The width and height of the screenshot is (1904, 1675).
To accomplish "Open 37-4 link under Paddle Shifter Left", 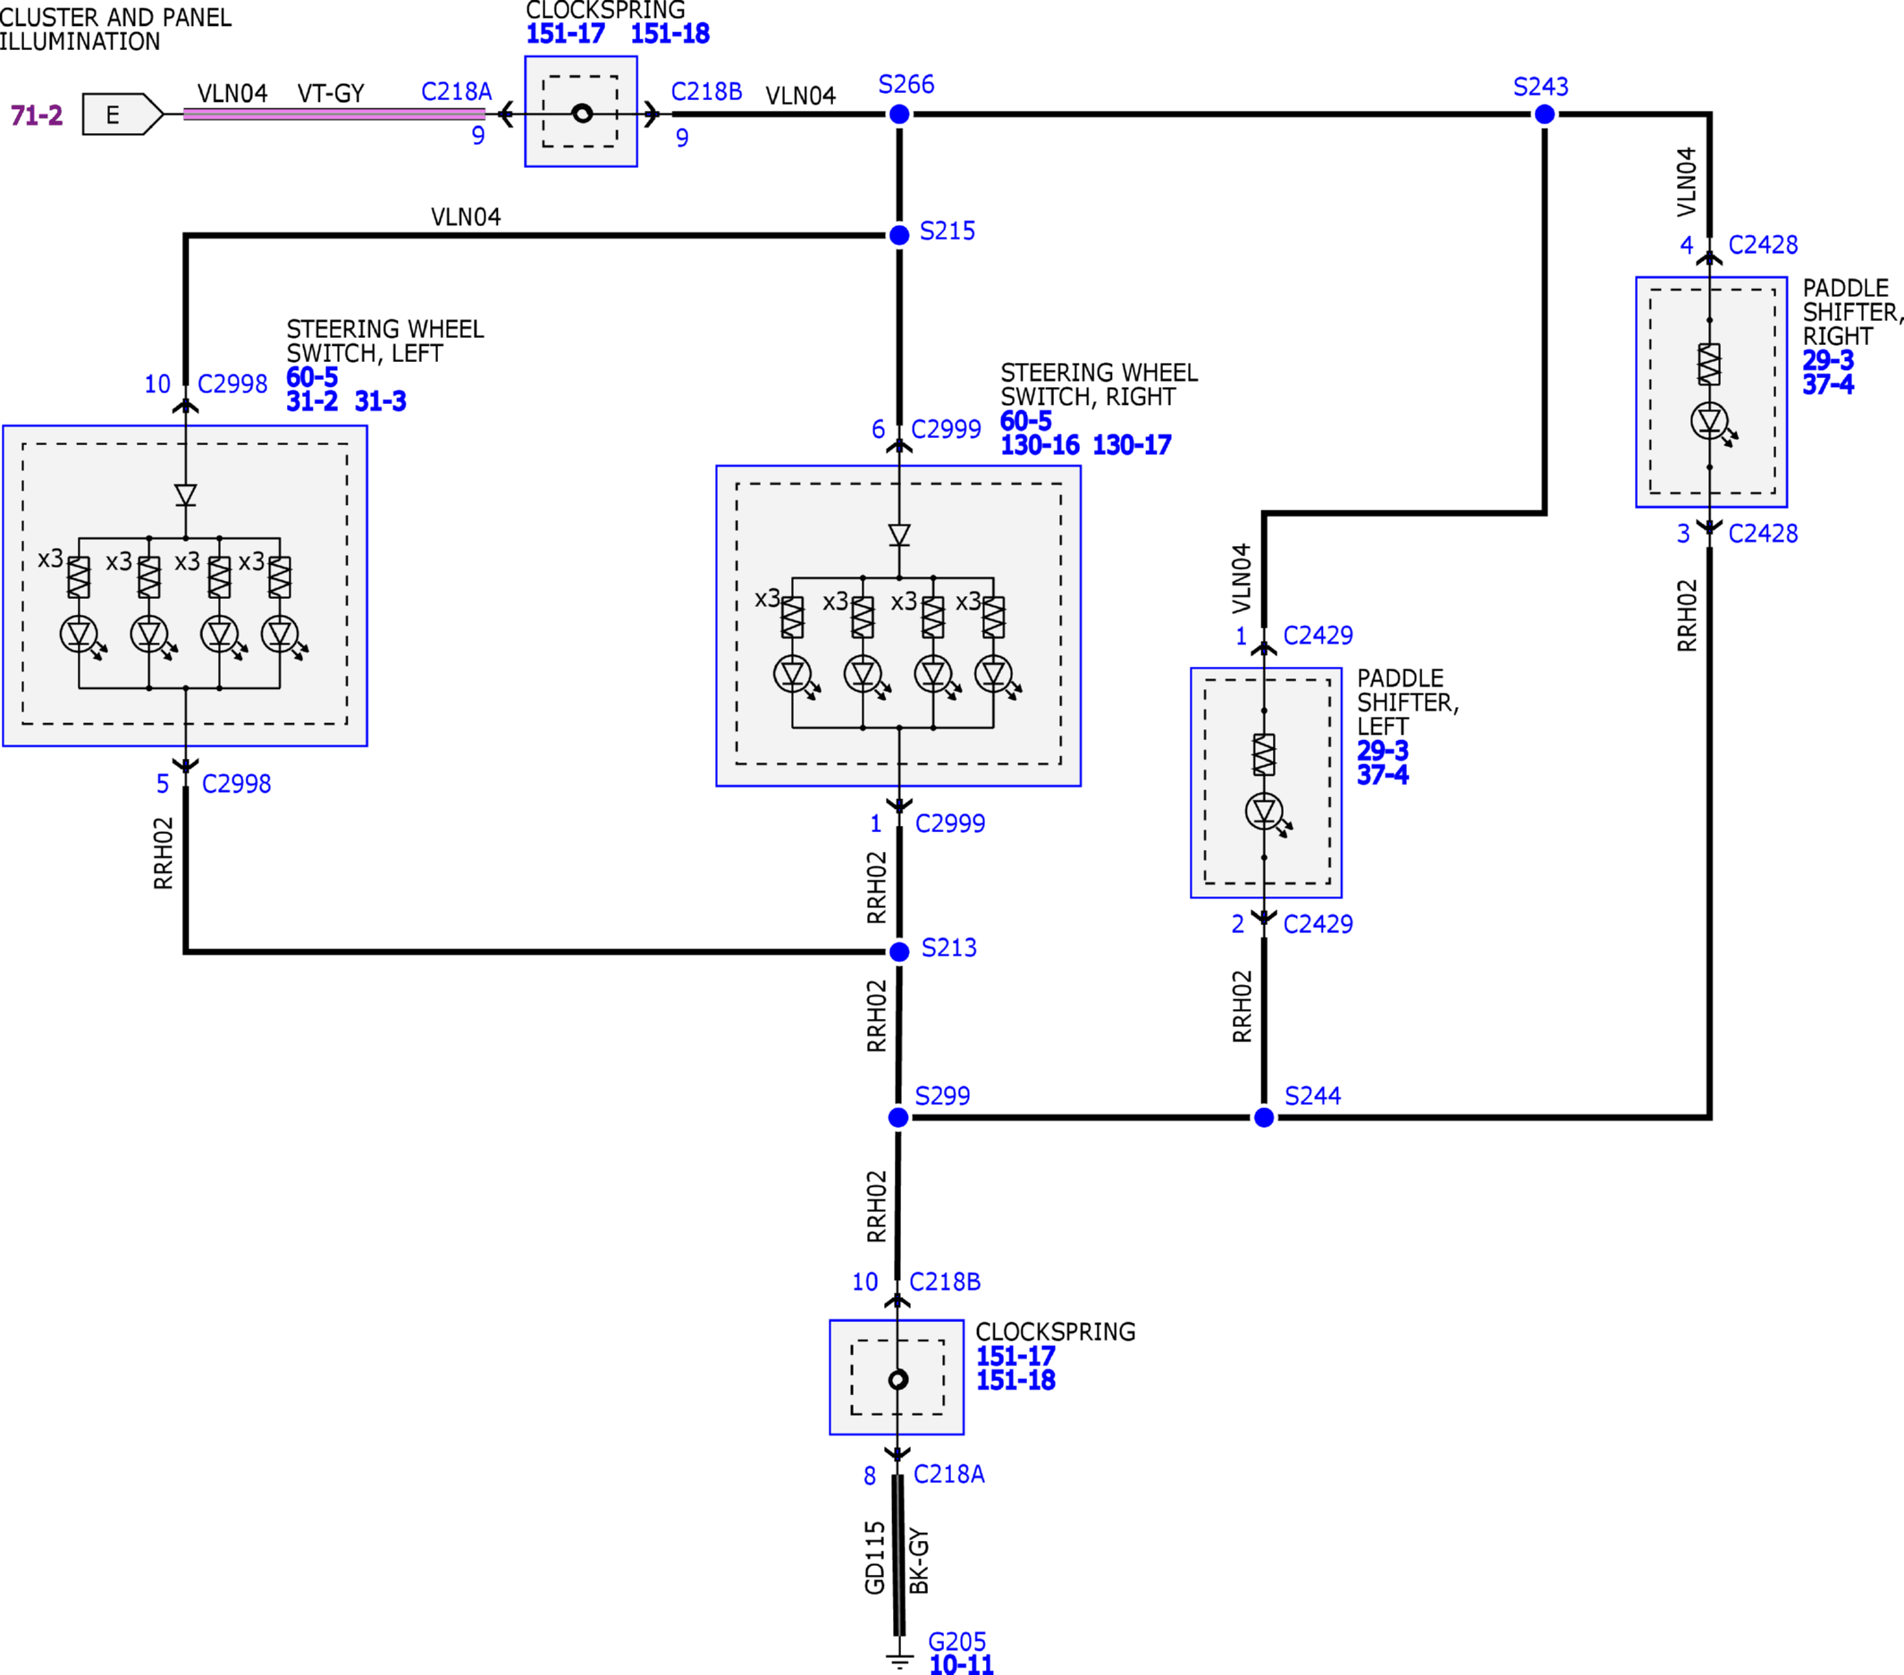I will [x=1382, y=775].
